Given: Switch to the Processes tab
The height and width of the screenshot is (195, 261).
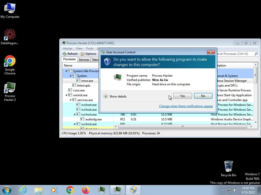Looking at the screenshot, I should 69,59.
